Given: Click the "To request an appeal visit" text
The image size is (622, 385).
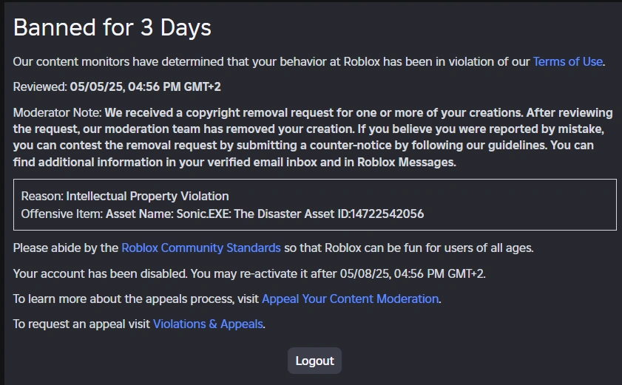Looking at the screenshot, I should (x=81, y=324).
